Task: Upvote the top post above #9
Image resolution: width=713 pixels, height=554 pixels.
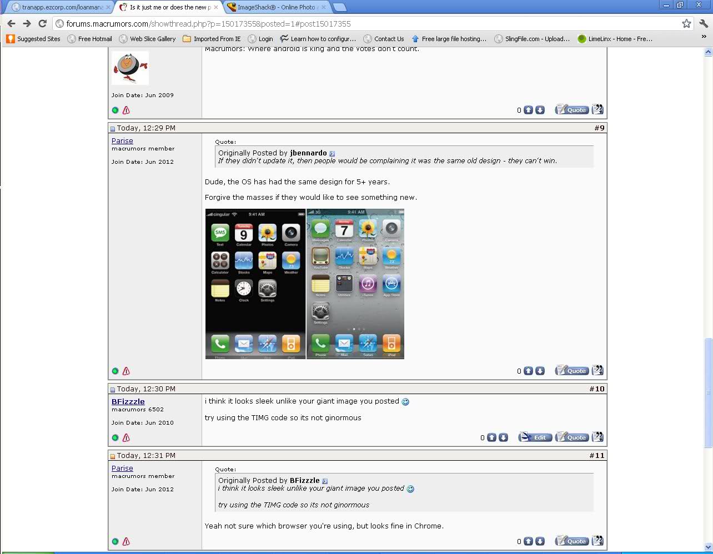Action: [x=529, y=110]
